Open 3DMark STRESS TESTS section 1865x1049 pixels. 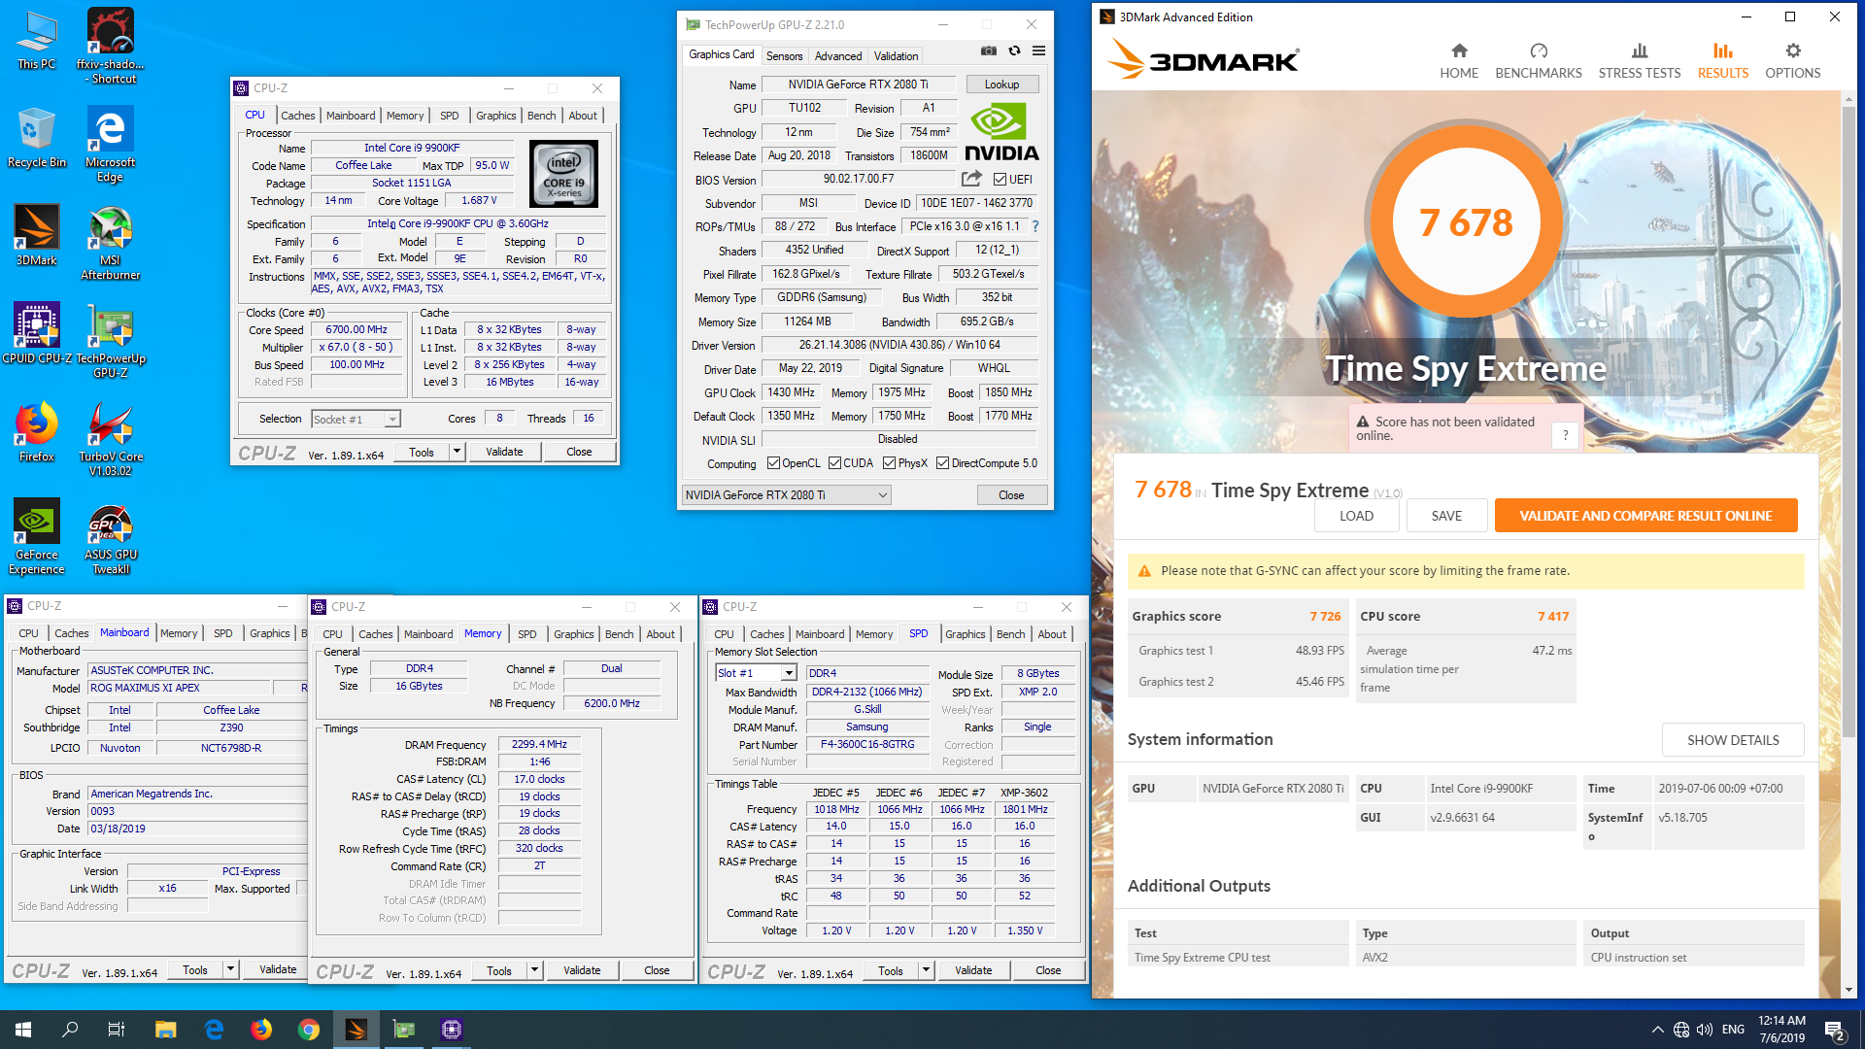[x=1640, y=61]
